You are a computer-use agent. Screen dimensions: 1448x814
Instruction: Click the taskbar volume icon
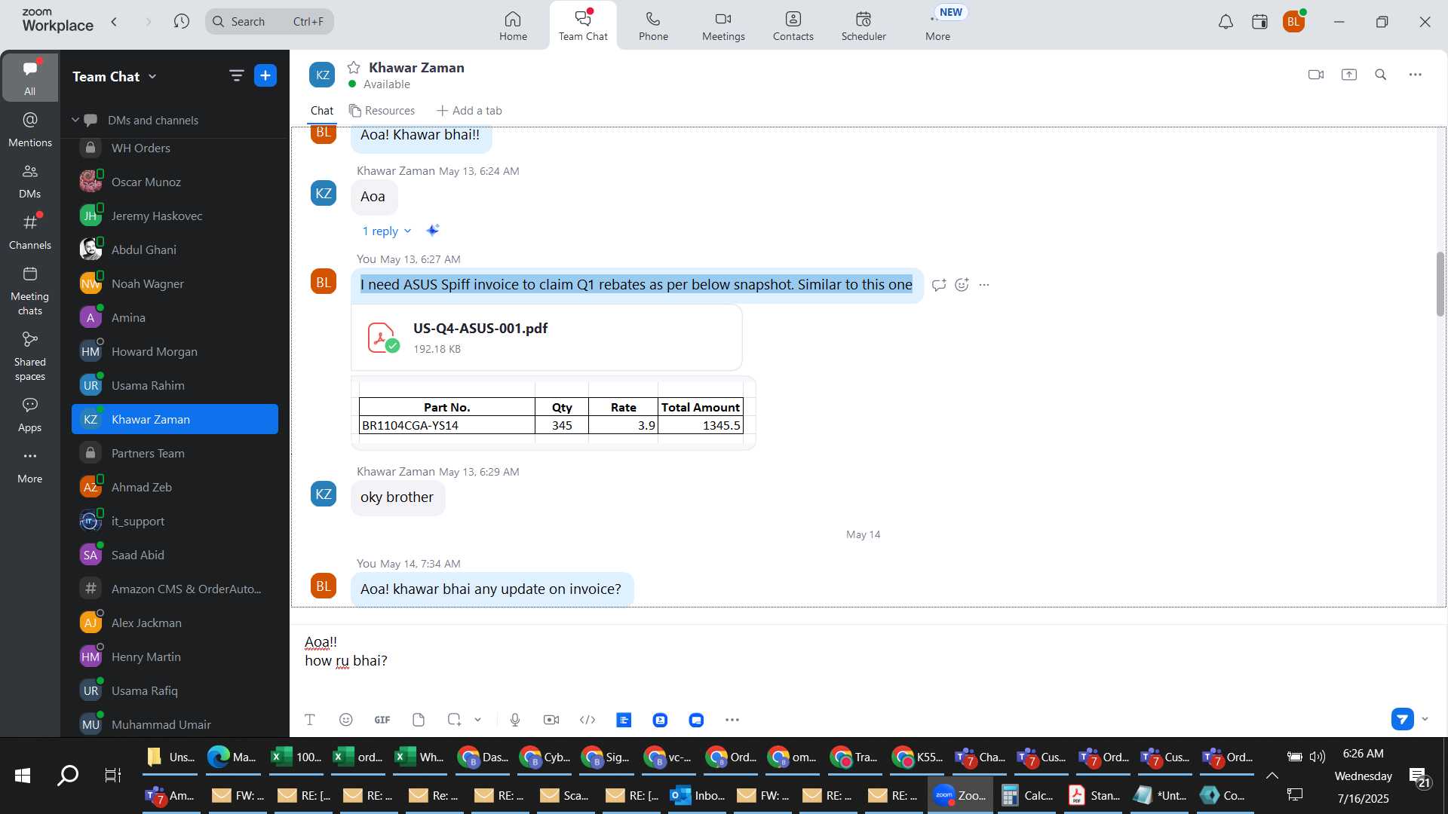1318,757
